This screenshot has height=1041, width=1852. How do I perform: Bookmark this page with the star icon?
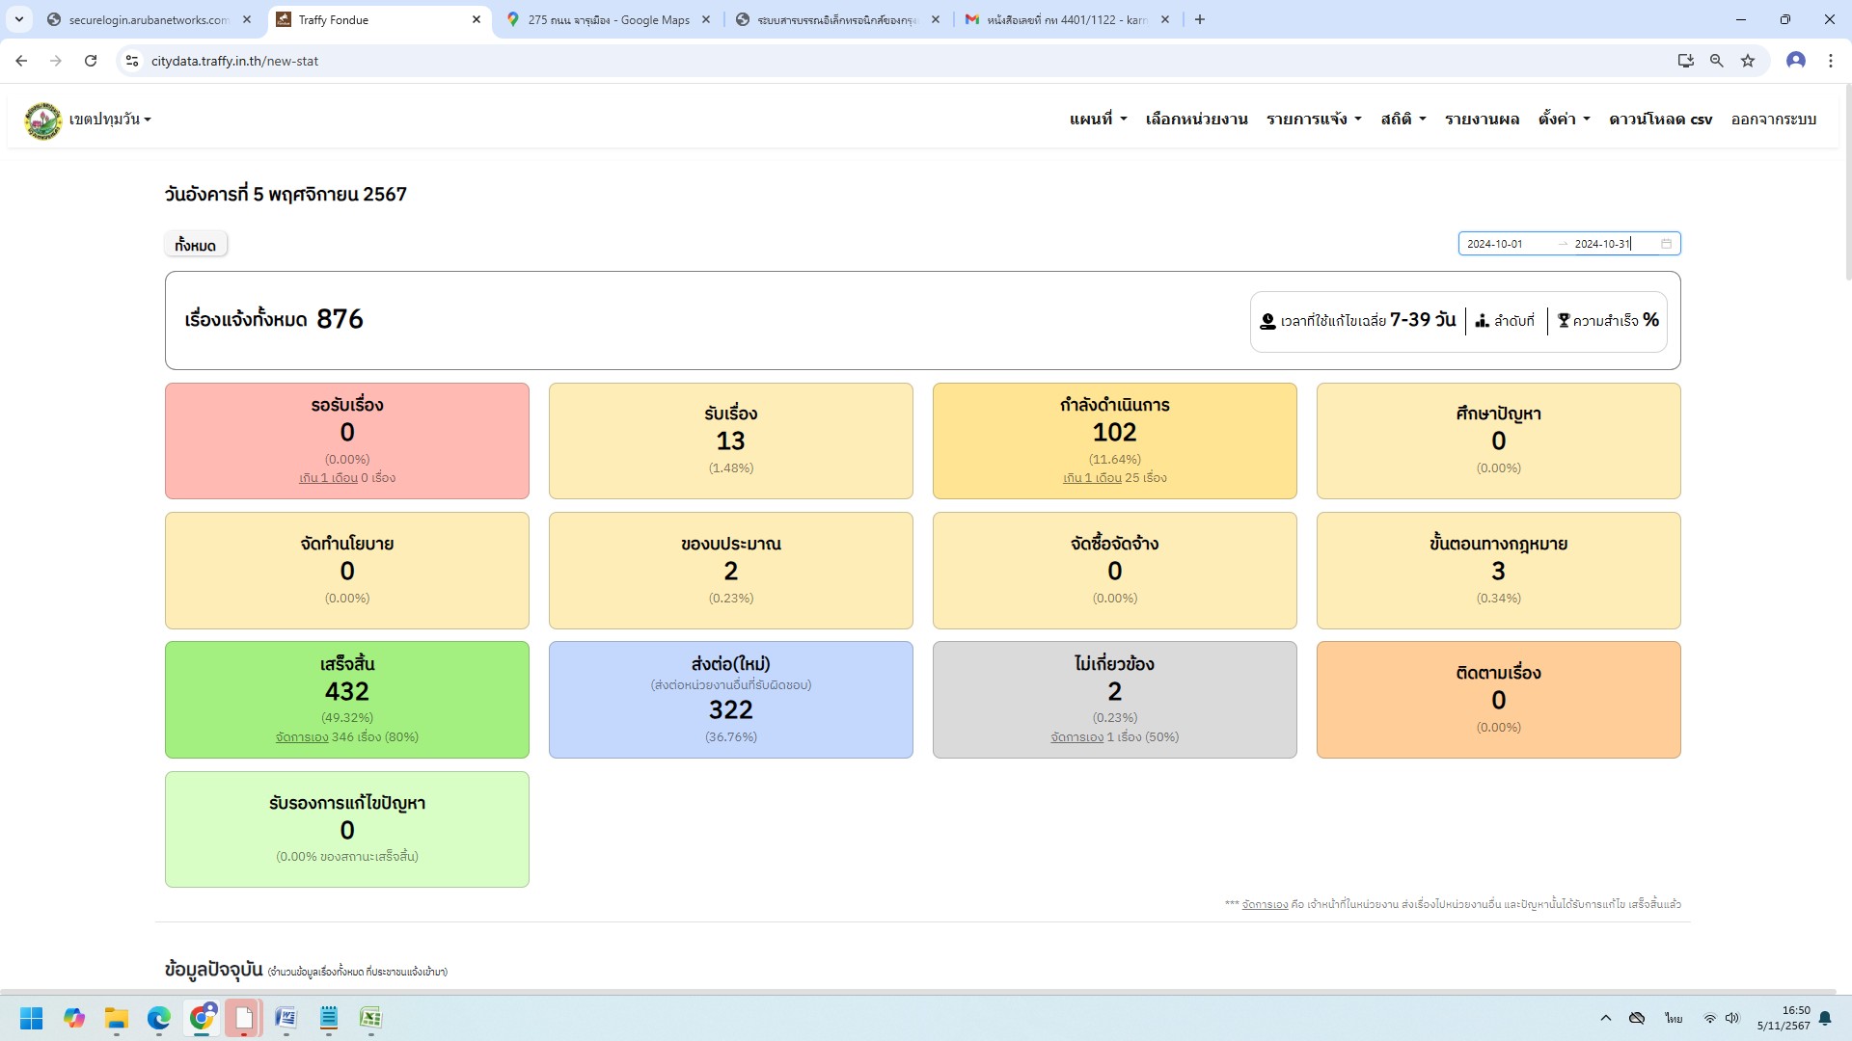coord(1748,61)
